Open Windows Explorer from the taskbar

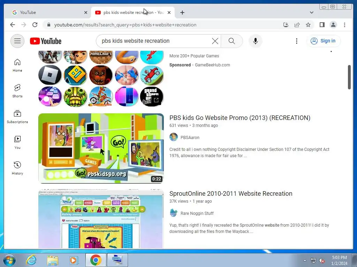click(53, 260)
